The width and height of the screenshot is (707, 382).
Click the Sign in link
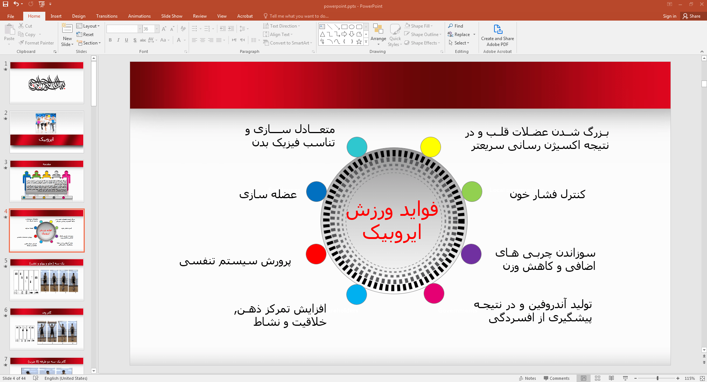tap(669, 16)
